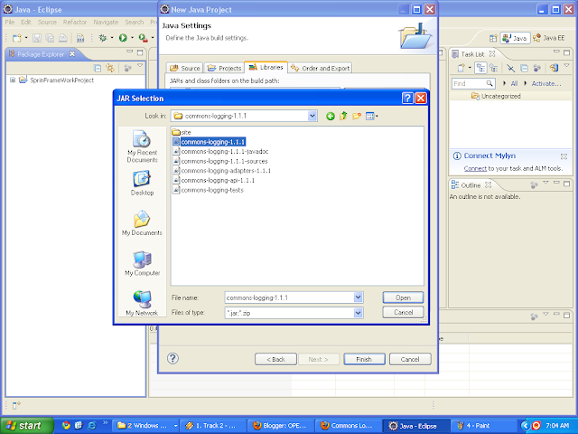Click Connect link in Connect Mylyn
The image size is (578, 434).
click(x=475, y=169)
